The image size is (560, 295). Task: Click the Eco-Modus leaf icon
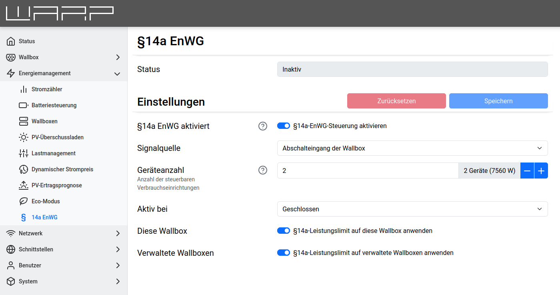pos(24,201)
